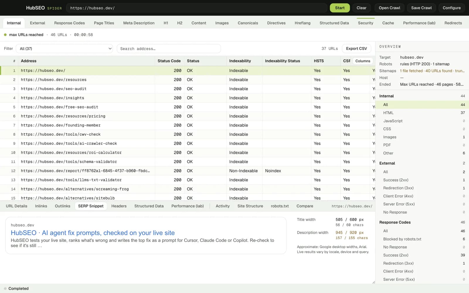This screenshot has width=469, height=293.
Task: Switch to Structured Data top tab
Action: point(334,23)
